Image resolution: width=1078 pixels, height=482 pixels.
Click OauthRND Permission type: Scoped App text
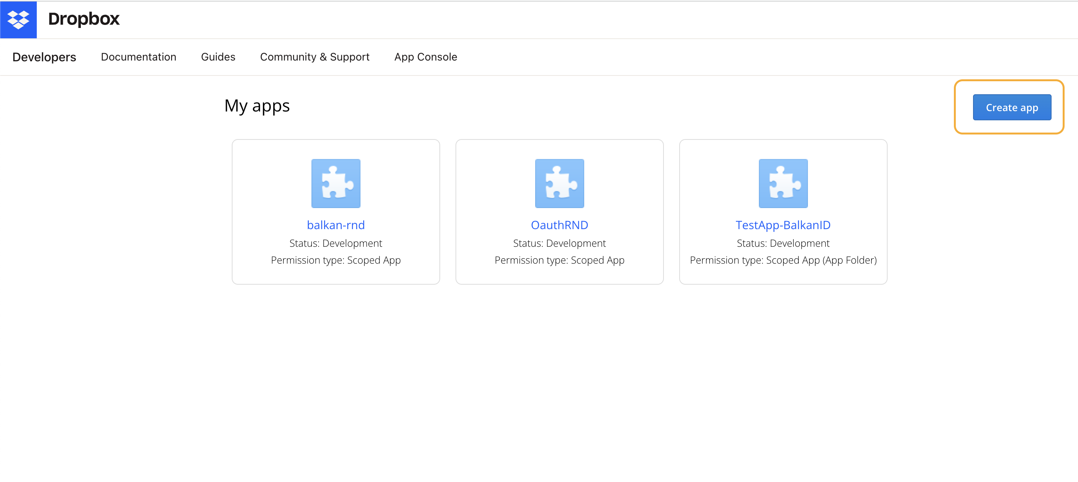(559, 260)
